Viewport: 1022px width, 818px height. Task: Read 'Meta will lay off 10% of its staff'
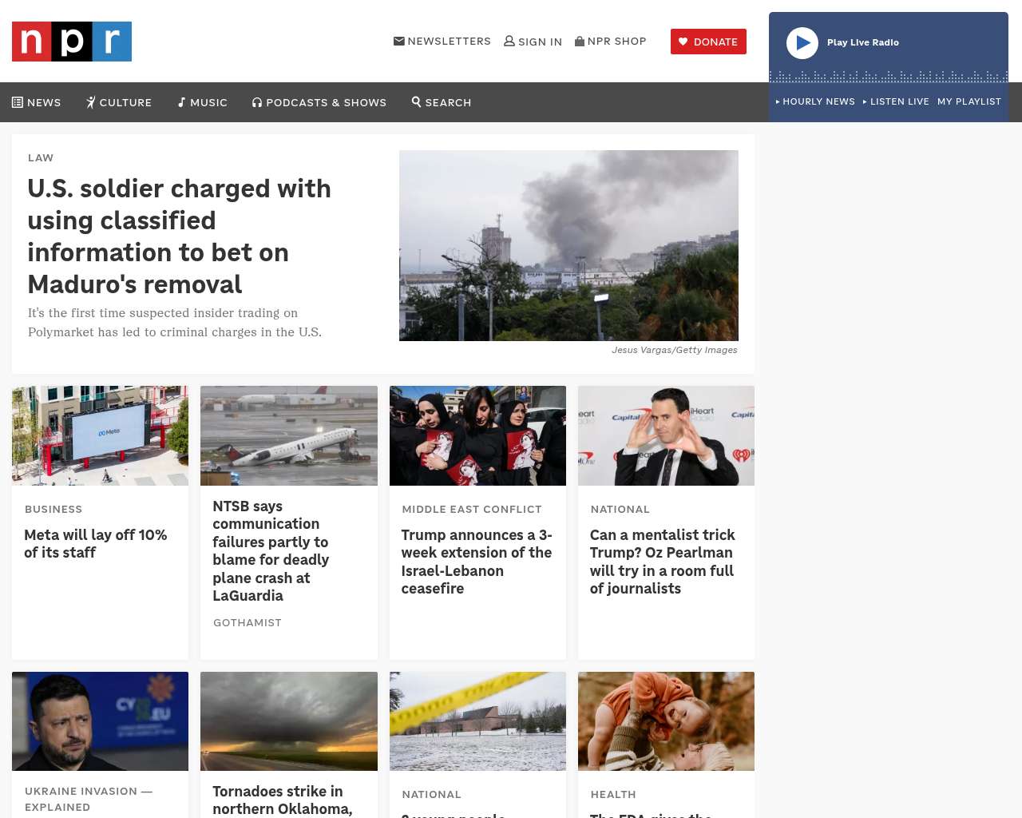pos(96,543)
